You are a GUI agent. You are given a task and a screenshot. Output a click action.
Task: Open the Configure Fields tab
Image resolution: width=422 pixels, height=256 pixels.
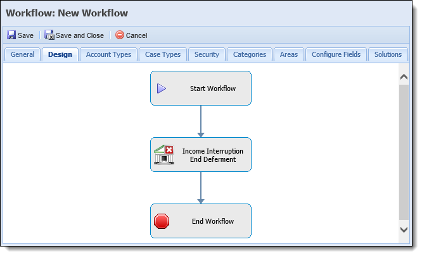[336, 54]
